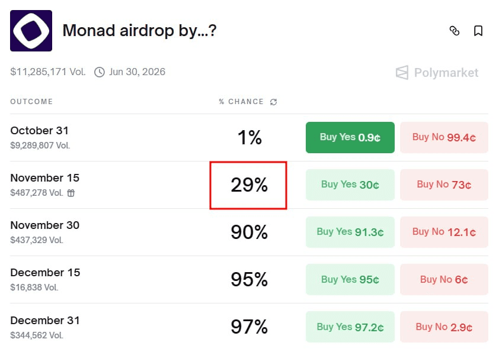This screenshot has width=499, height=349.
Task: Select the November 15 outcome row
Action: (x=44, y=178)
